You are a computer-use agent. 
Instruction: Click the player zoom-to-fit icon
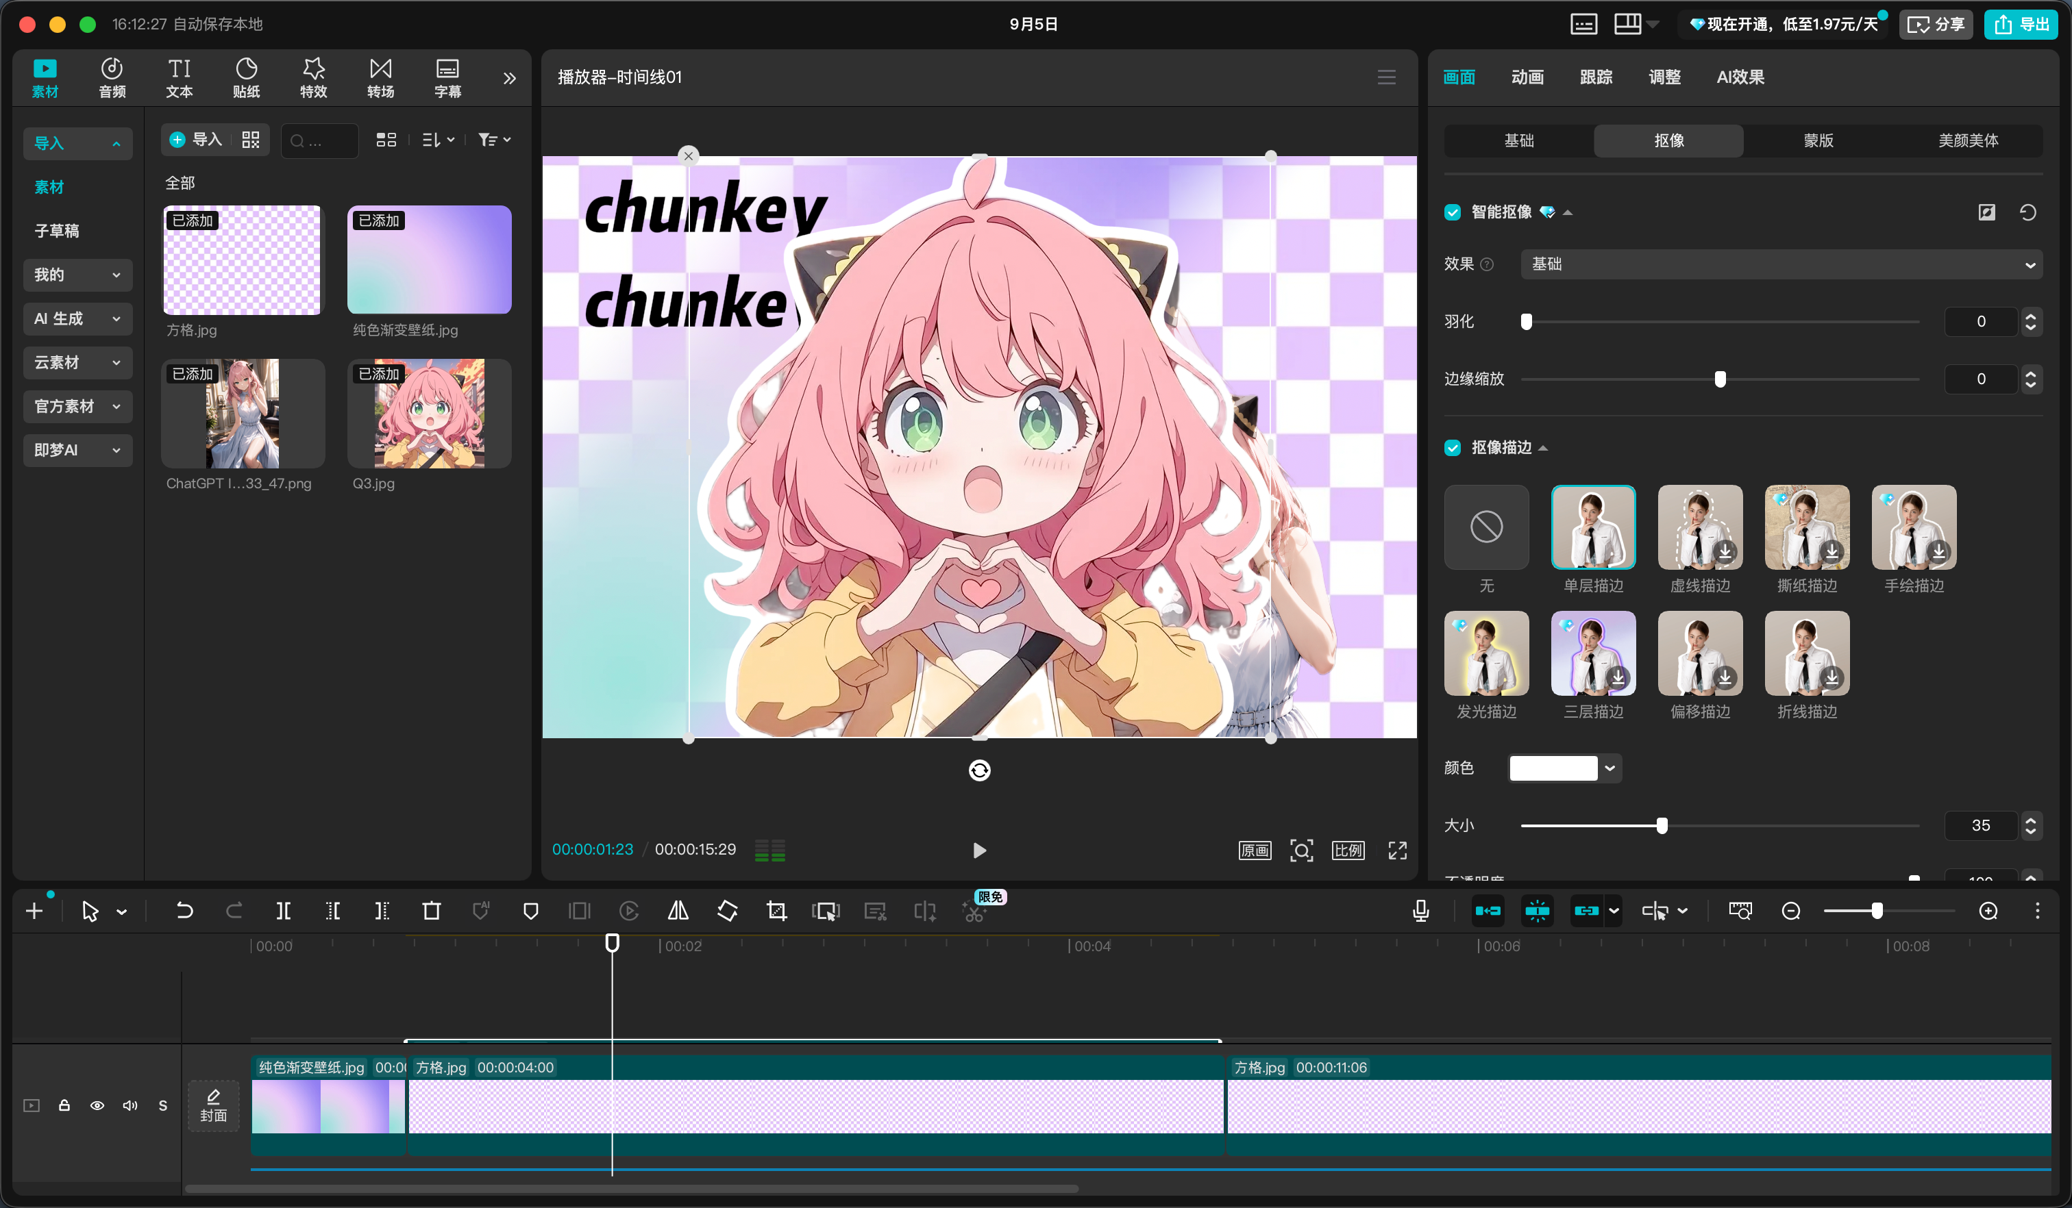point(1300,850)
